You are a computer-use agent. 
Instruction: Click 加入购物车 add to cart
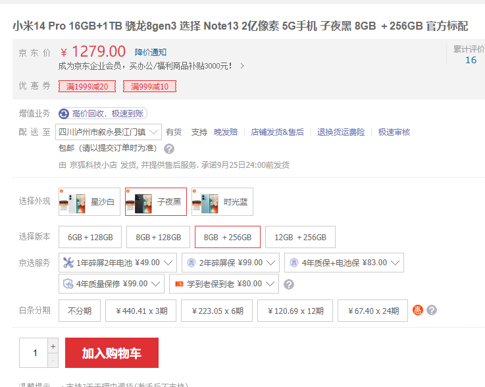coord(112,353)
